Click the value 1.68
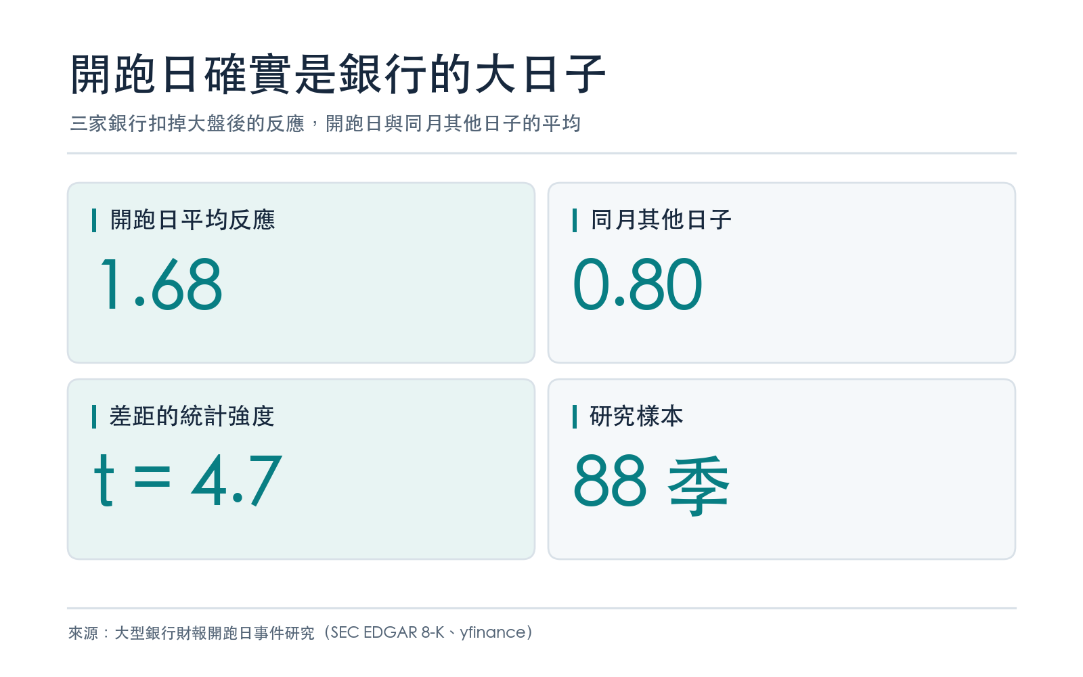The height and width of the screenshot is (677, 1083). coord(161,284)
